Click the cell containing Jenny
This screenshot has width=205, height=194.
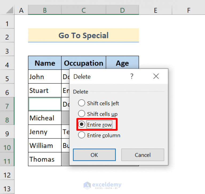tap(45, 132)
